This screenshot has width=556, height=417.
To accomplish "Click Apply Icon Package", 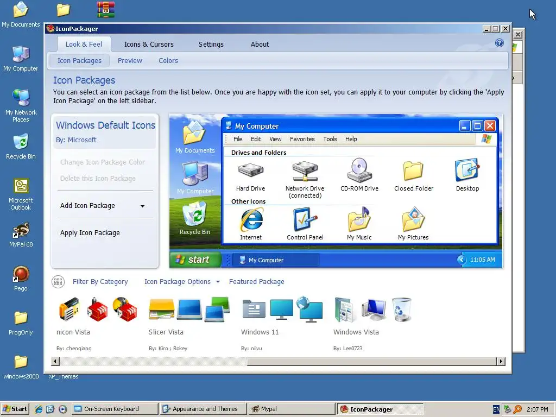I will click(90, 233).
